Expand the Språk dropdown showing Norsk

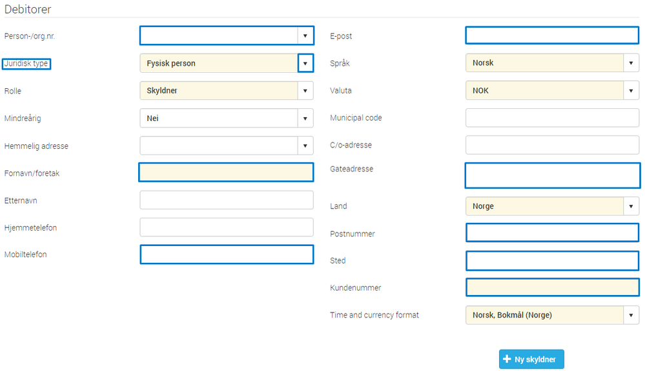[x=631, y=63]
